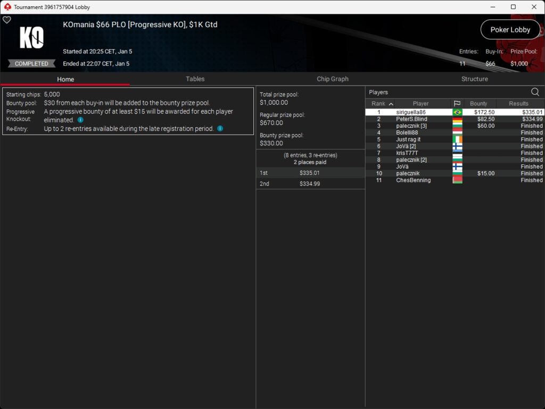This screenshot has height=409, width=545.
Task: Click Brazil flag next to siriguella86
Action: 457,112
